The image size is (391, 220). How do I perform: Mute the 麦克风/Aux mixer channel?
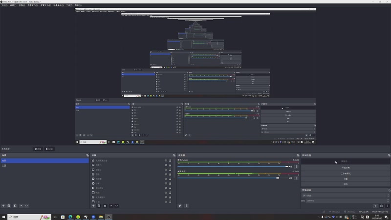coord(290,166)
